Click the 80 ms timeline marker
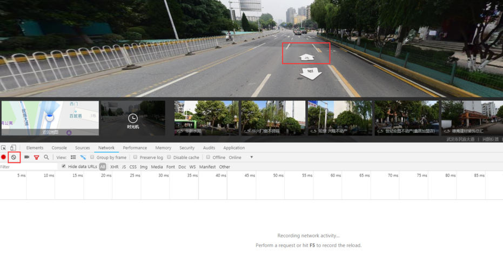503x270 pixels. (451, 175)
